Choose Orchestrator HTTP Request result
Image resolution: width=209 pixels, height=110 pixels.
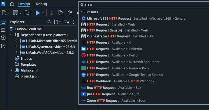pos(144,36)
